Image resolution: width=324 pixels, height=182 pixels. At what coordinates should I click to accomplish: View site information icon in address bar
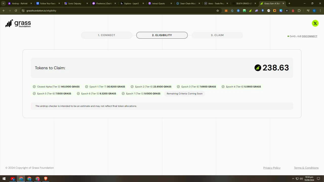[x=23, y=11]
